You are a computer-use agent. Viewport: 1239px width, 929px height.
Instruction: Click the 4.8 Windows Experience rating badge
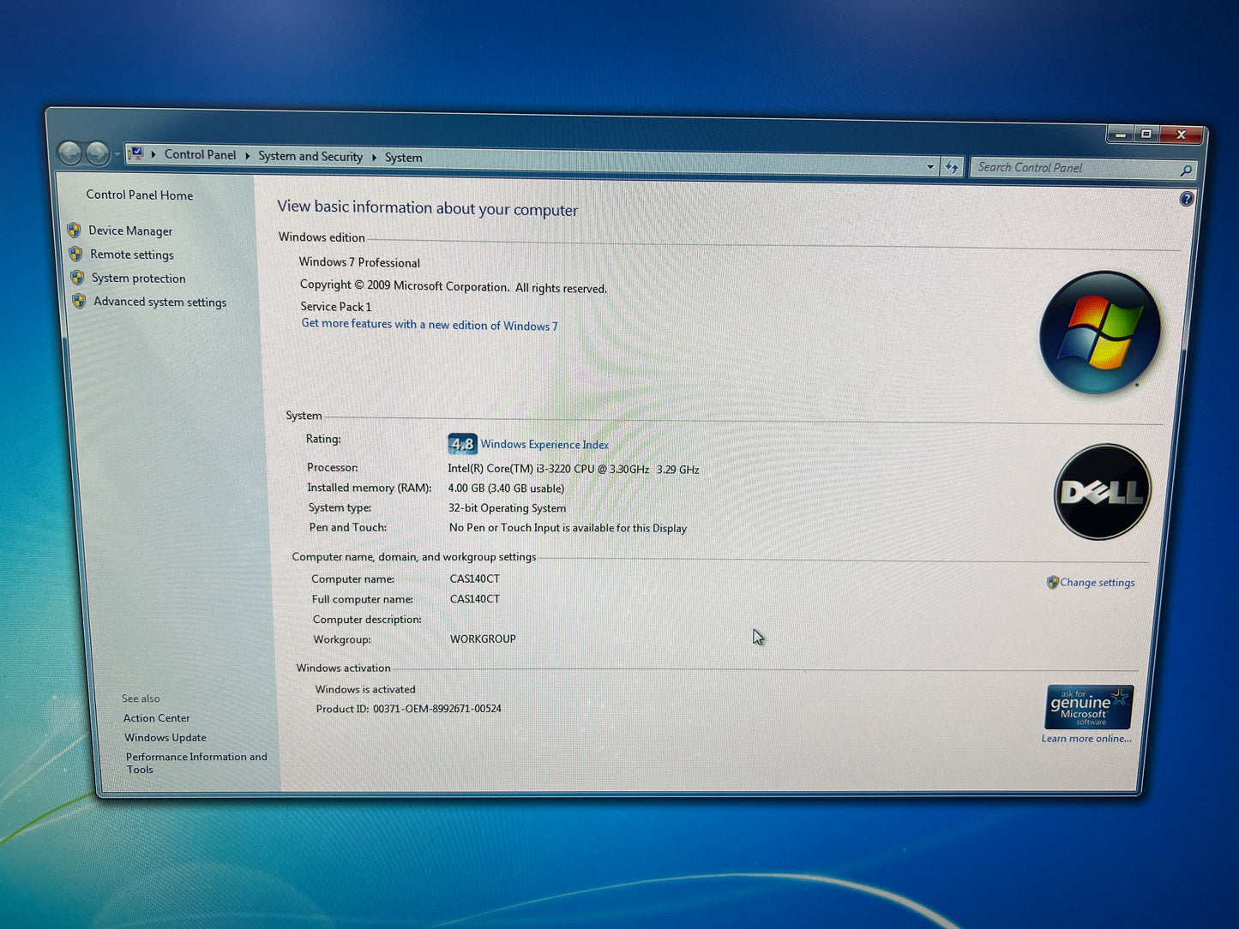462,443
